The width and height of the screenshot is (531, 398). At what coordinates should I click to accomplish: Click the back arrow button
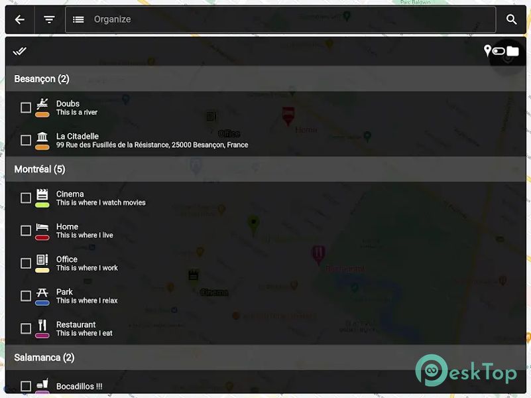(x=20, y=20)
